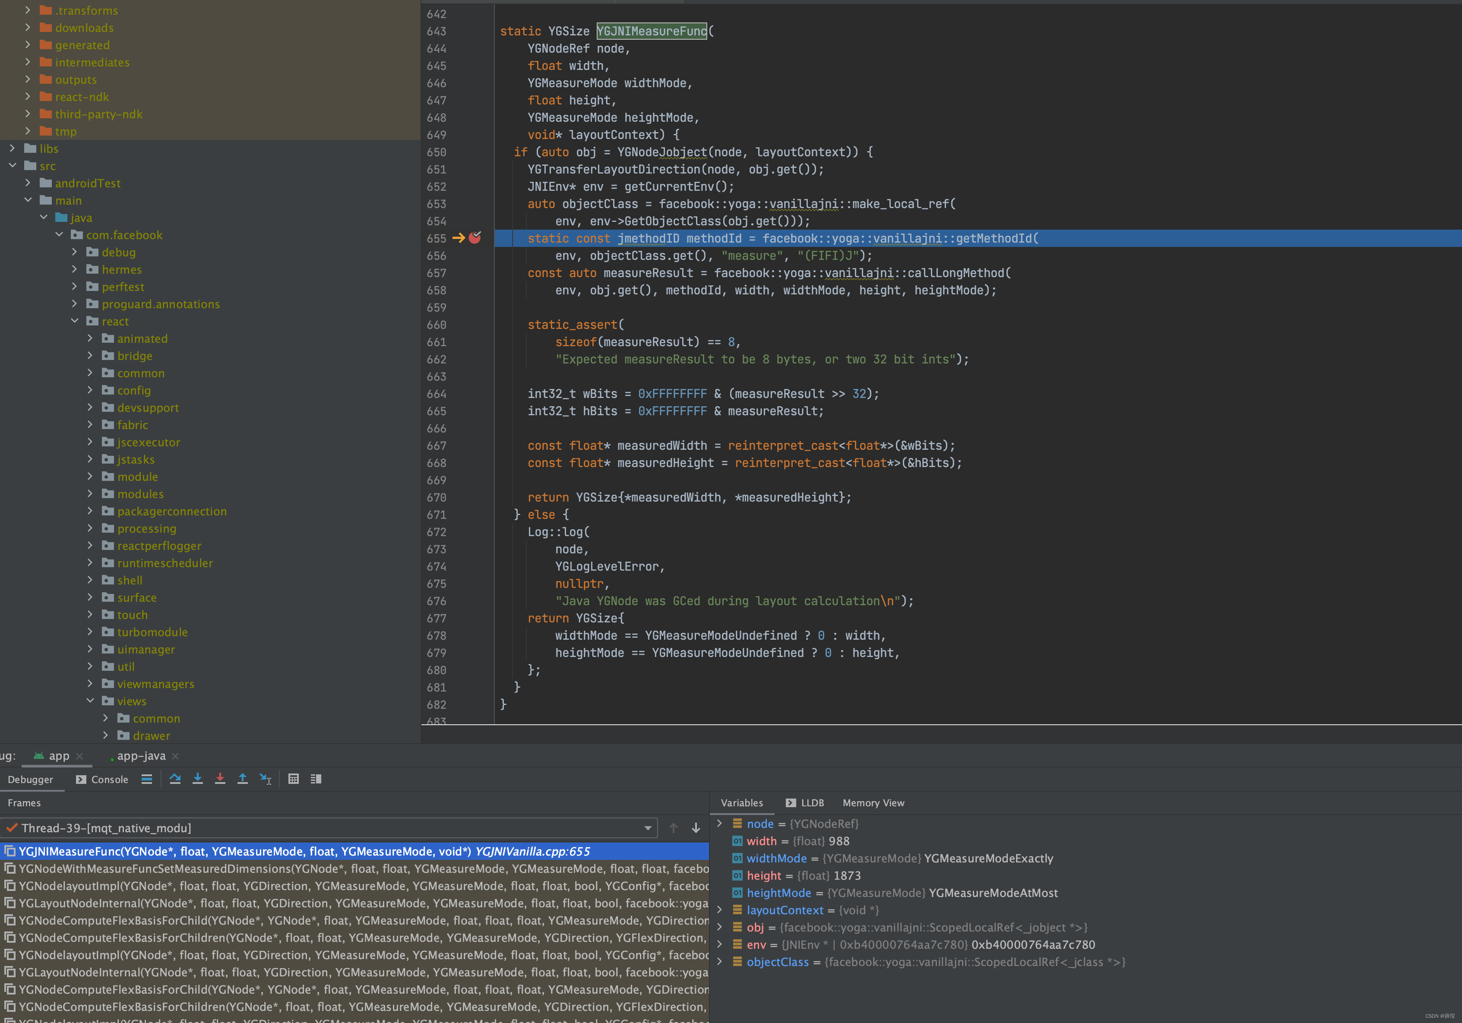Select the YGNodeWithMeasureFuncSetMeasuredDimensions stack frame

354,869
